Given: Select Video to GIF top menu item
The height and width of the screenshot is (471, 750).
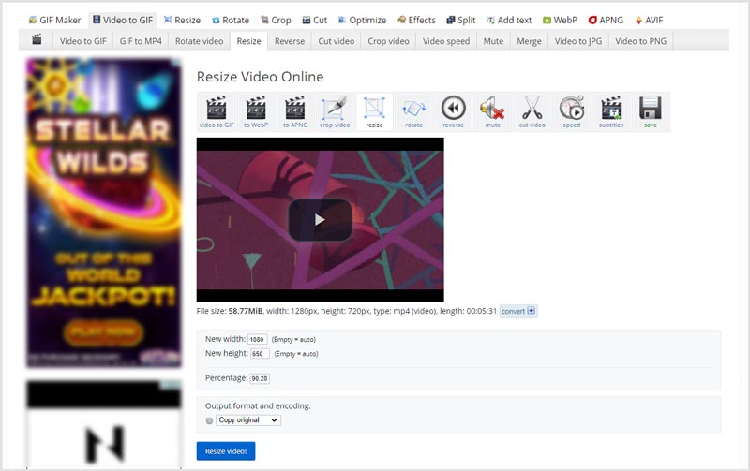Looking at the screenshot, I should click(123, 20).
